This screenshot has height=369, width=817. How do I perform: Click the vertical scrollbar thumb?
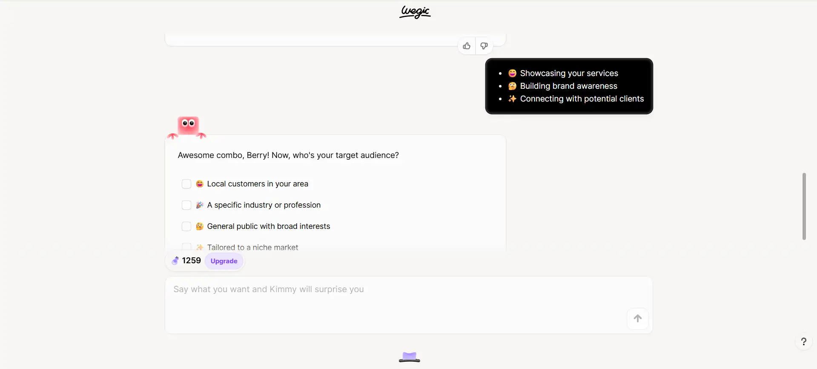[x=804, y=206]
